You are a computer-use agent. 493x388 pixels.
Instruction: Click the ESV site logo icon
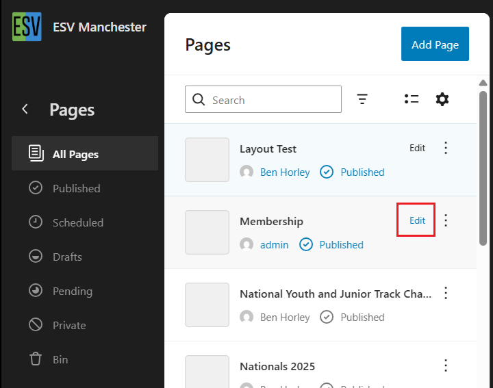pyautogui.click(x=27, y=27)
